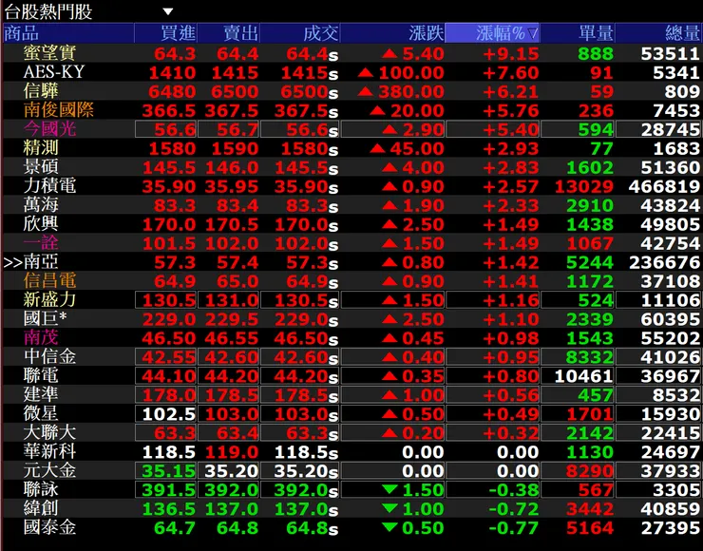Click the 1415 ask price of AES-KY
Image resolution: width=703 pixels, height=551 pixels.
235,72
